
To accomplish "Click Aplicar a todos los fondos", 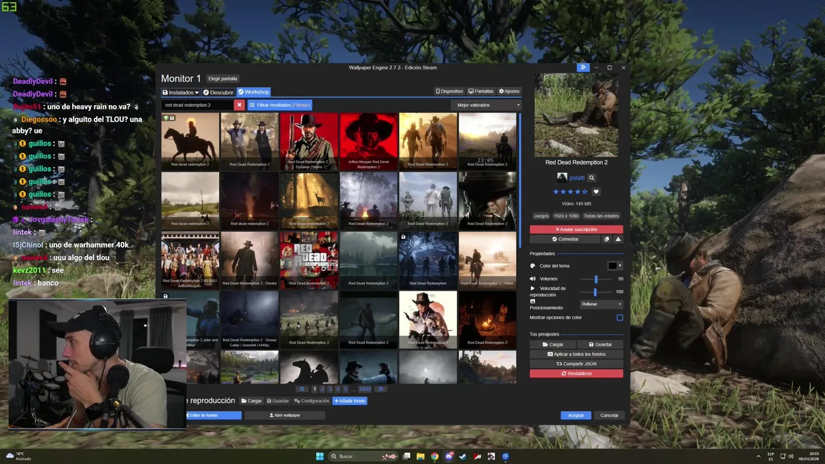I will coord(576,354).
